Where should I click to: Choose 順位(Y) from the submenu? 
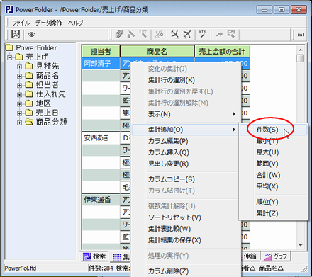tap(274, 202)
